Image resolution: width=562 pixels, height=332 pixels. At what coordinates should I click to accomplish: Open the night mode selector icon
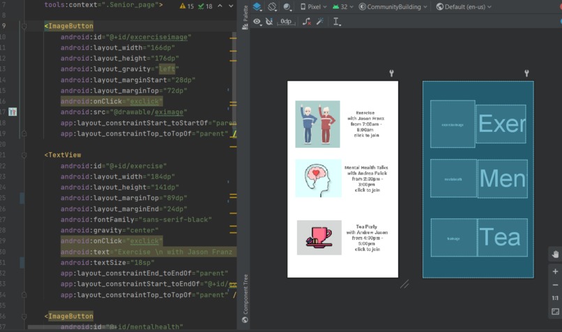click(287, 7)
